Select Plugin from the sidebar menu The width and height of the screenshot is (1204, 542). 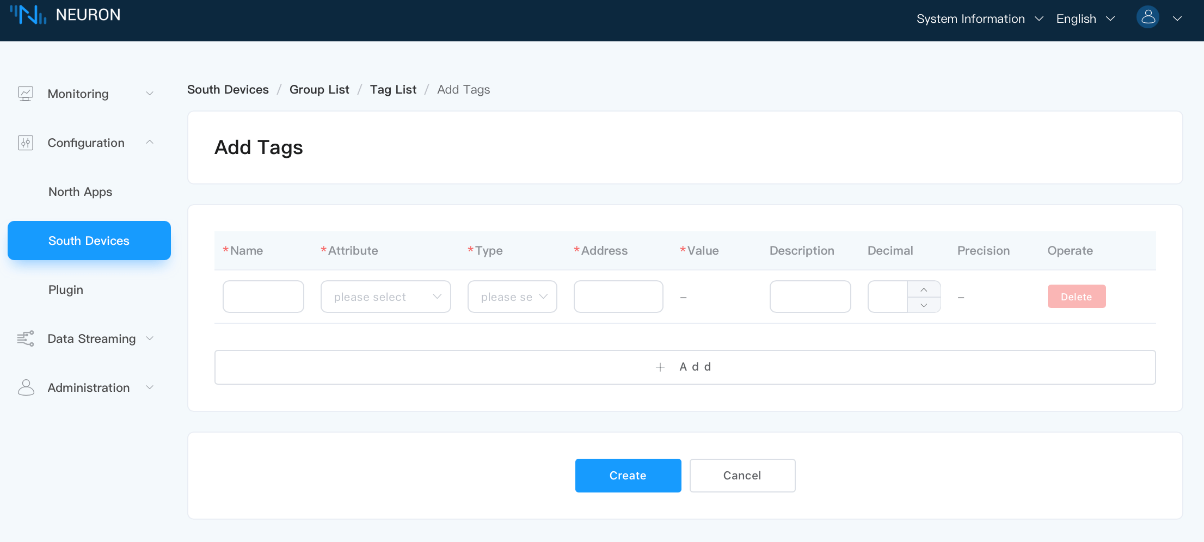tap(66, 290)
